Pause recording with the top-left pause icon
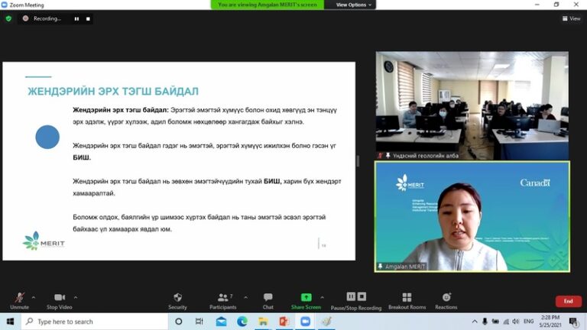Image resolution: width=587 pixels, height=330 pixels. pos(76,18)
